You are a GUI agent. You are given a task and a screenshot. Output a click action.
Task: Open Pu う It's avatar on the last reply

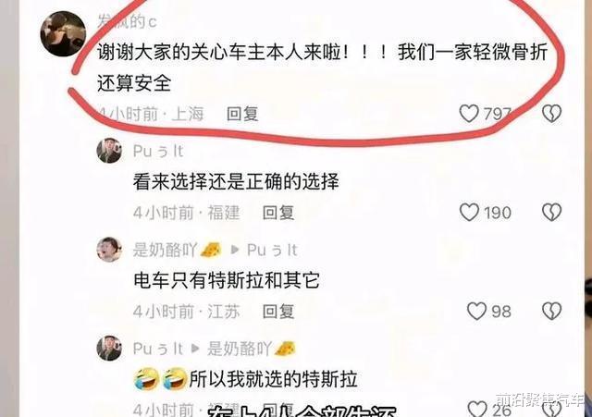pyautogui.click(x=109, y=348)
